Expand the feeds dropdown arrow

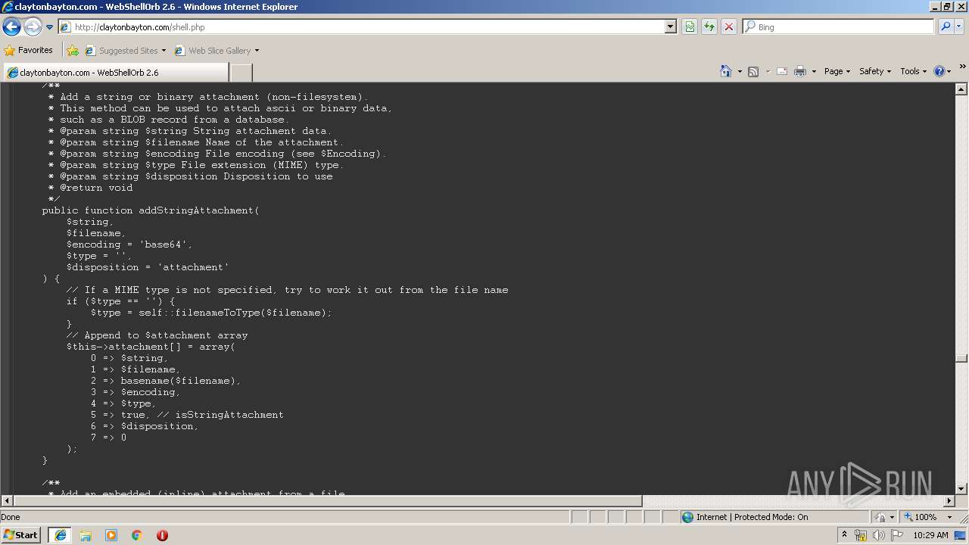[x=768, y=72]
